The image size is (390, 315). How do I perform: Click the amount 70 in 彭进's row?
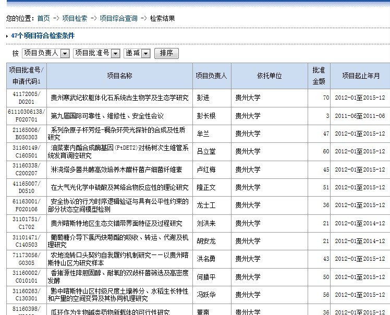pyautogui.click(x=326, y=98)
